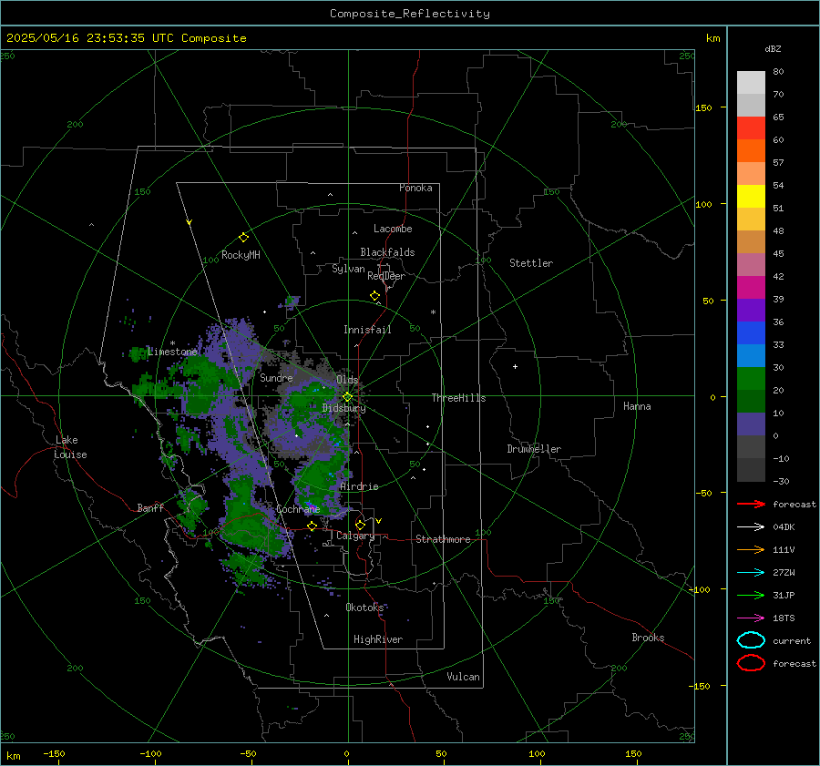Select the orange 111V arrow symbol
The height and width of the screenshot is (766, 820).
(x=751, y=549)
